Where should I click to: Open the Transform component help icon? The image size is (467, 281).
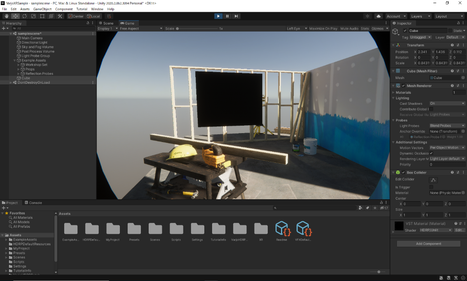452,45
